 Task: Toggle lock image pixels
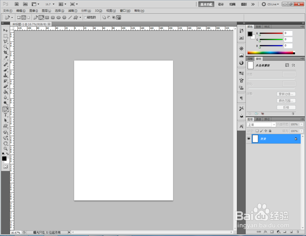[x=262, y=131]
